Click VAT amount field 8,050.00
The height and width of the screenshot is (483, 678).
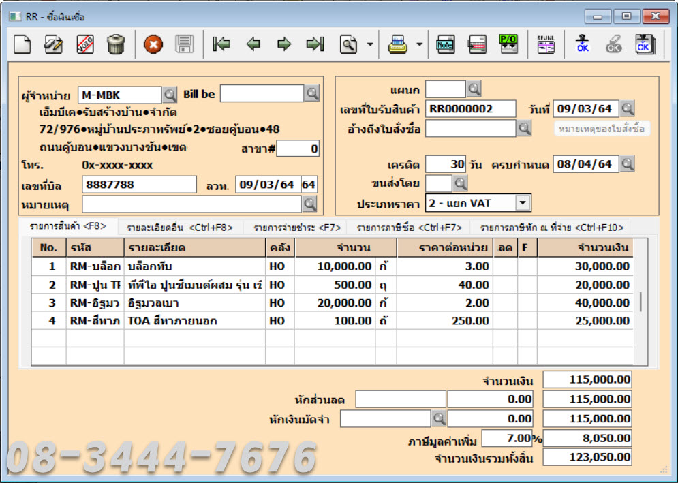[587, 439]
